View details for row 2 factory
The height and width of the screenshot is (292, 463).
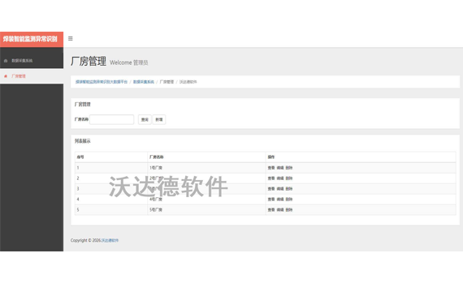coord(271,178)
